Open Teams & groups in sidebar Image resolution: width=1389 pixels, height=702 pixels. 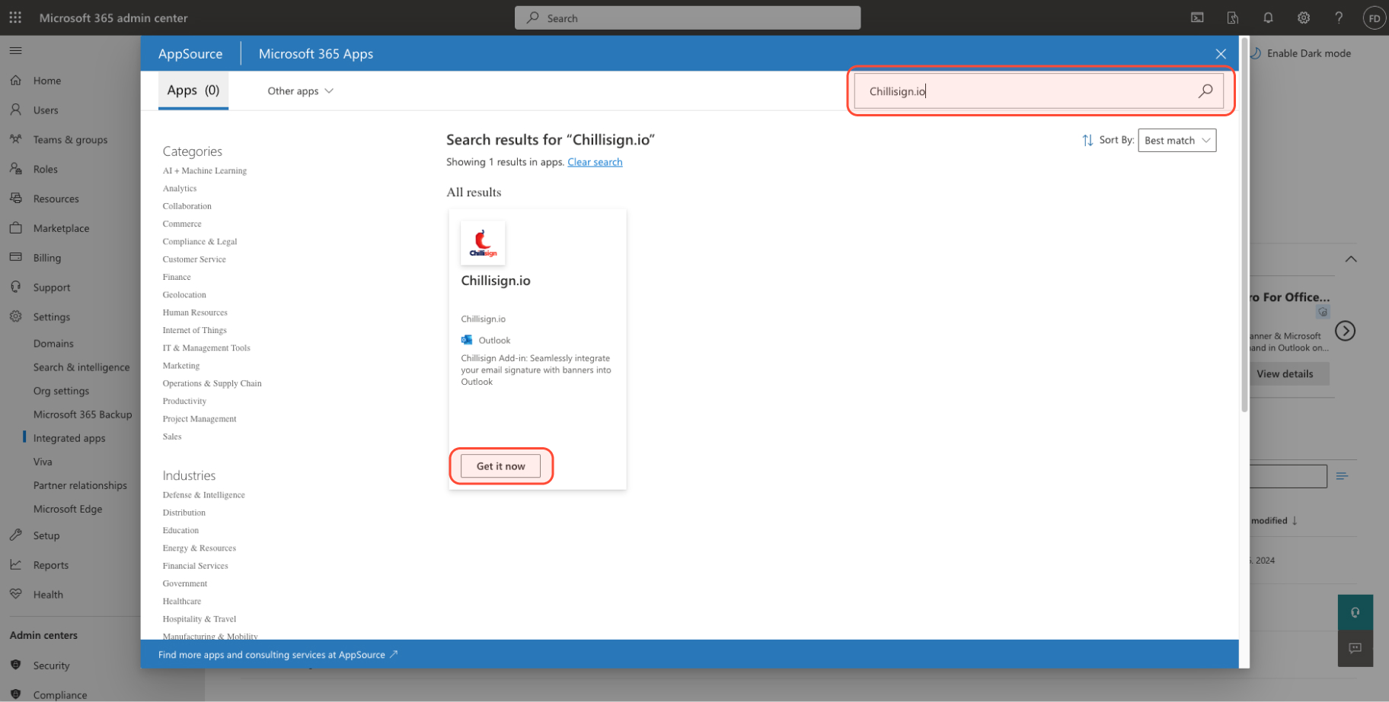(x=70, y=140)
